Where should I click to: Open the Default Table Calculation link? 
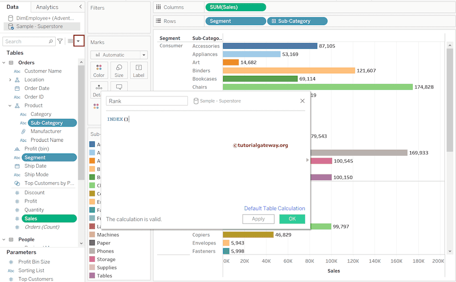point(274,208)
